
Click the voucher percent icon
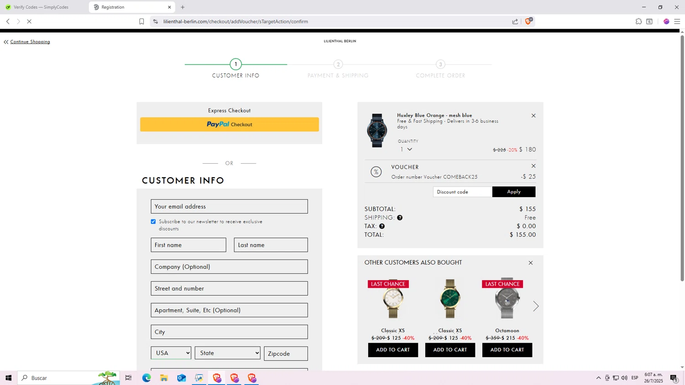pyautogui.click(x=376, y=172)
